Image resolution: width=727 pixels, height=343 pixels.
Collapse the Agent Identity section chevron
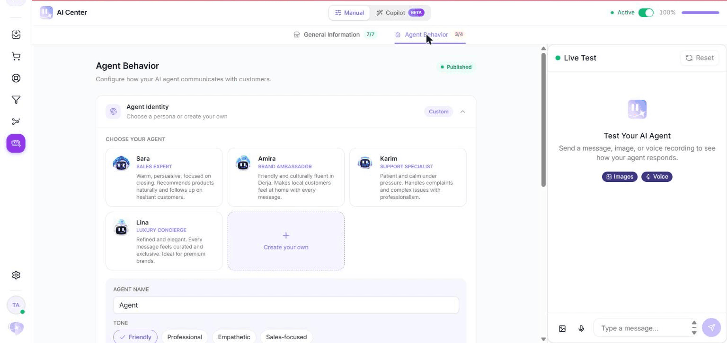(463, 111)
